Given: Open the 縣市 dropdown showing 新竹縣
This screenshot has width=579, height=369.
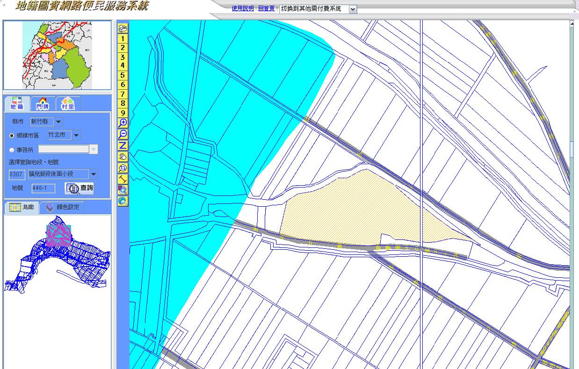Looking at the screenshot, I should [x=58, y=122].
